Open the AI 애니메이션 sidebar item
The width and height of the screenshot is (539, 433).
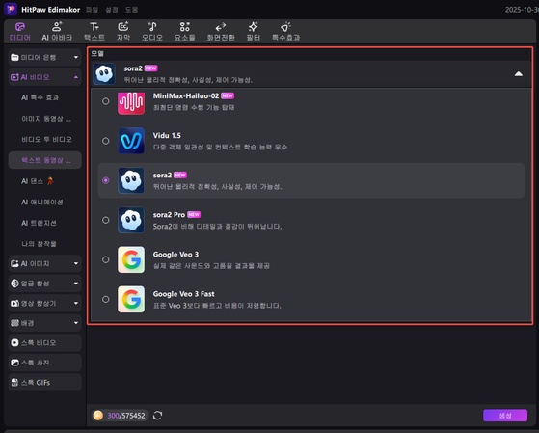(x=41, y=203)
